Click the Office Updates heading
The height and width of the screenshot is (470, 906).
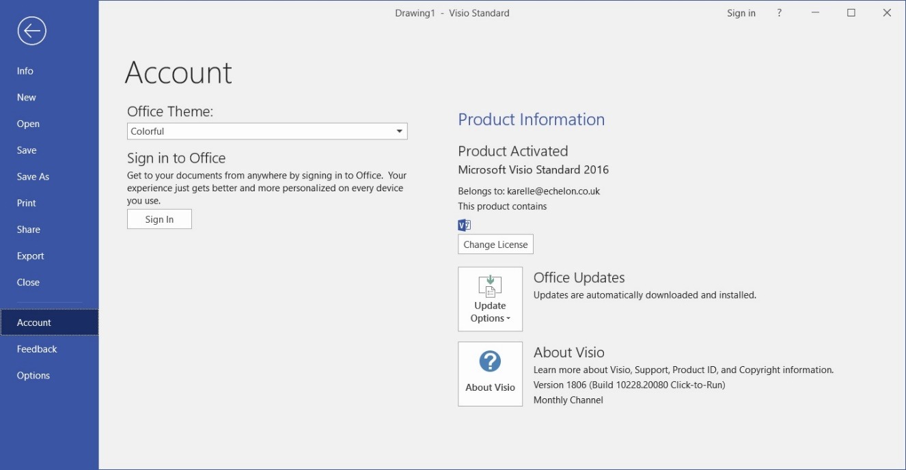coord(579,278)
